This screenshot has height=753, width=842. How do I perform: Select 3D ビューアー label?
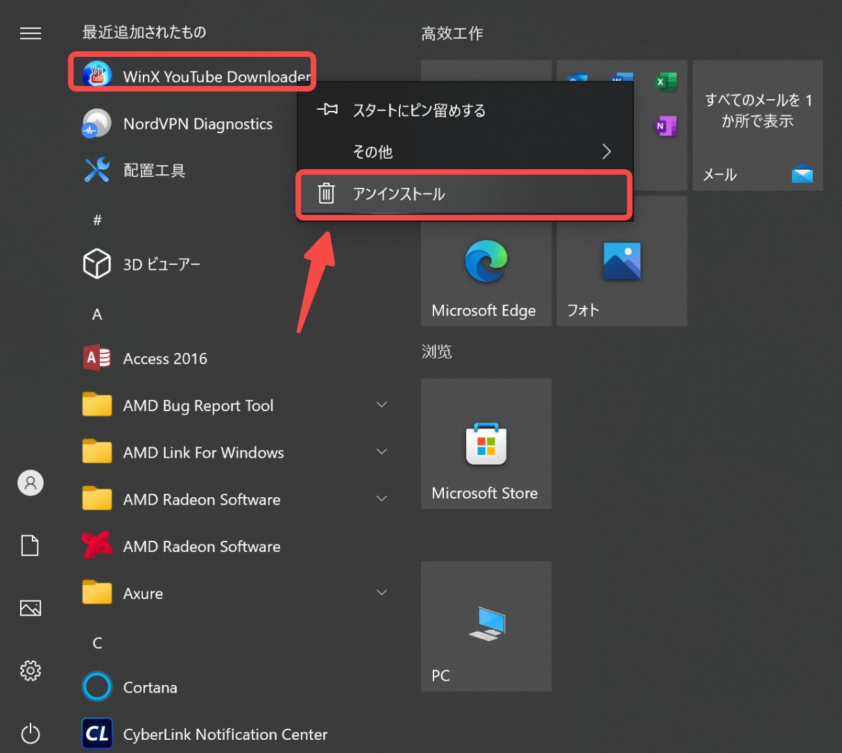coord(162,265)
